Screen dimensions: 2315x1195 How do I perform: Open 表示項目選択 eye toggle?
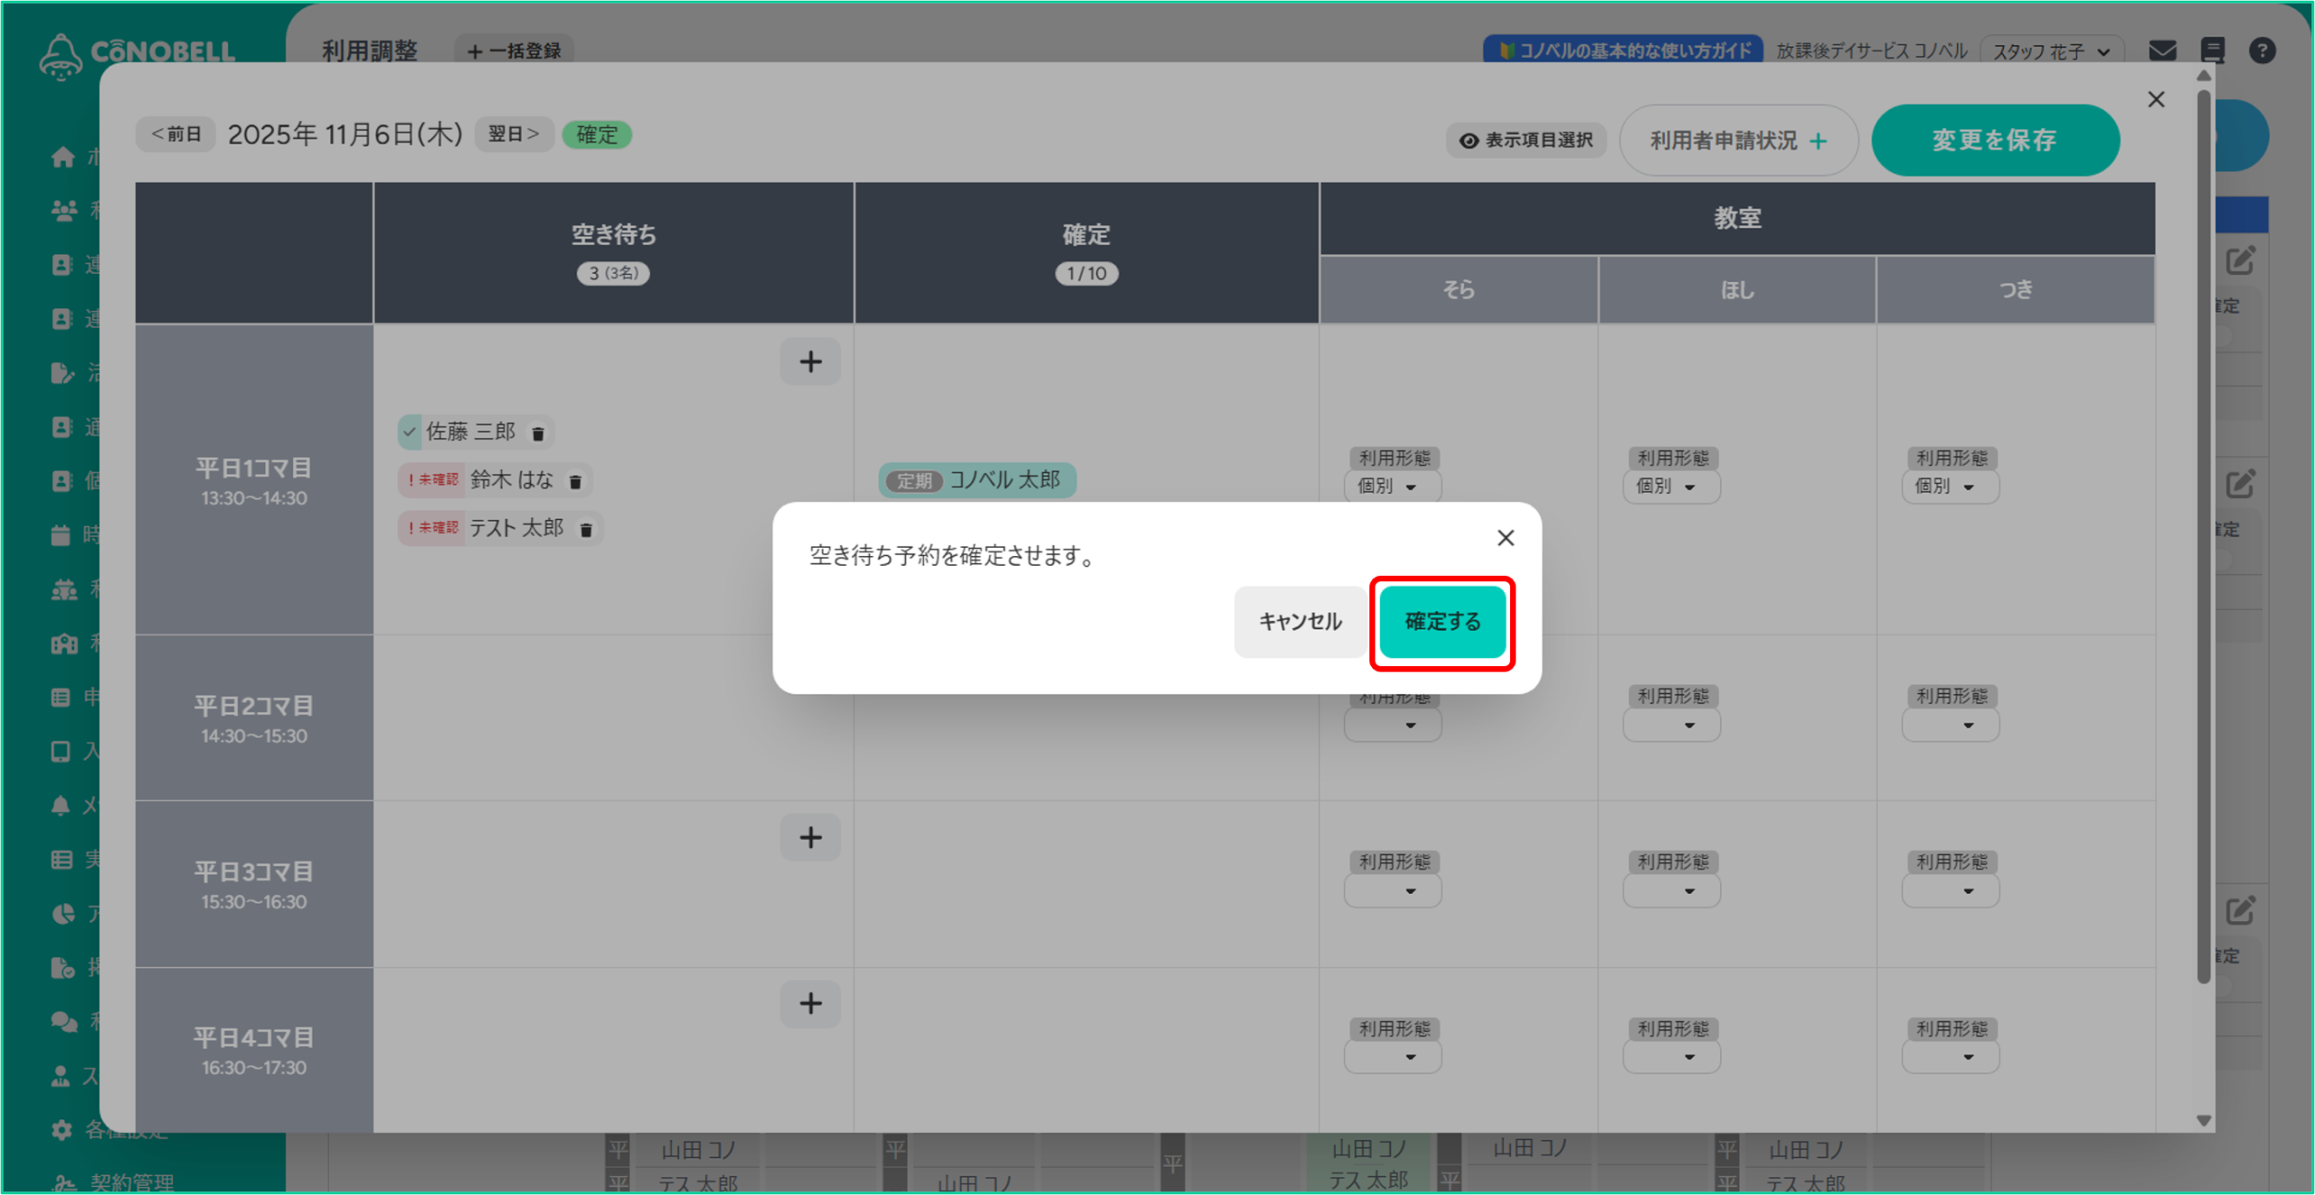click(x=1526, y=140)
